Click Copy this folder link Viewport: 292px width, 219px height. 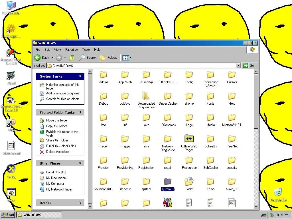pos(56,126)
